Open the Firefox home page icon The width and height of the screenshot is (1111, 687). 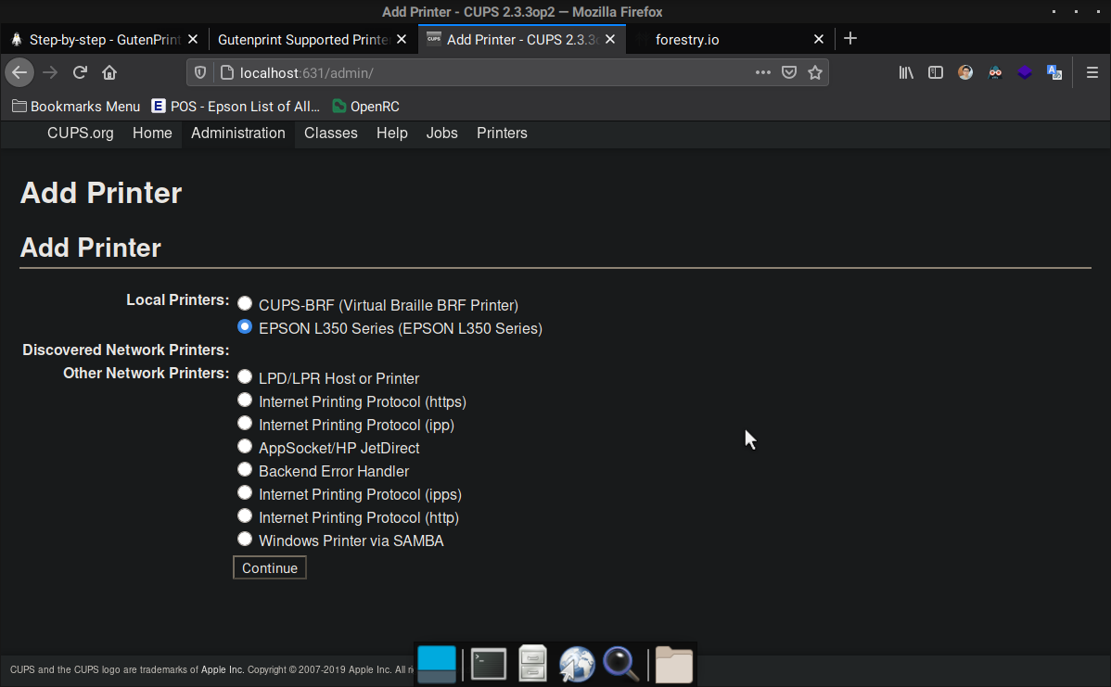pos(109,72)
